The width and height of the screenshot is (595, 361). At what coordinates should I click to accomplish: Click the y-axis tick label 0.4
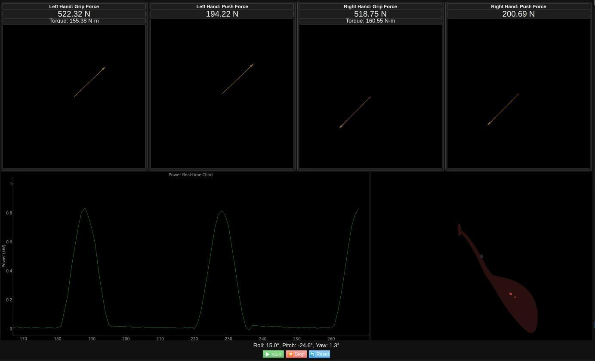pos(9,271)
